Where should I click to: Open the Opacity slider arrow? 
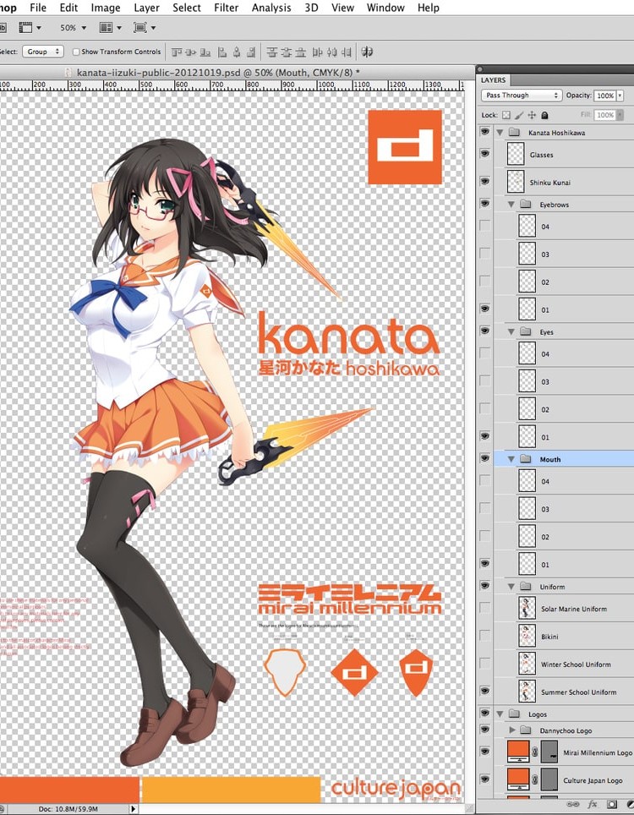pyautogui.click(x=620, y=96)
